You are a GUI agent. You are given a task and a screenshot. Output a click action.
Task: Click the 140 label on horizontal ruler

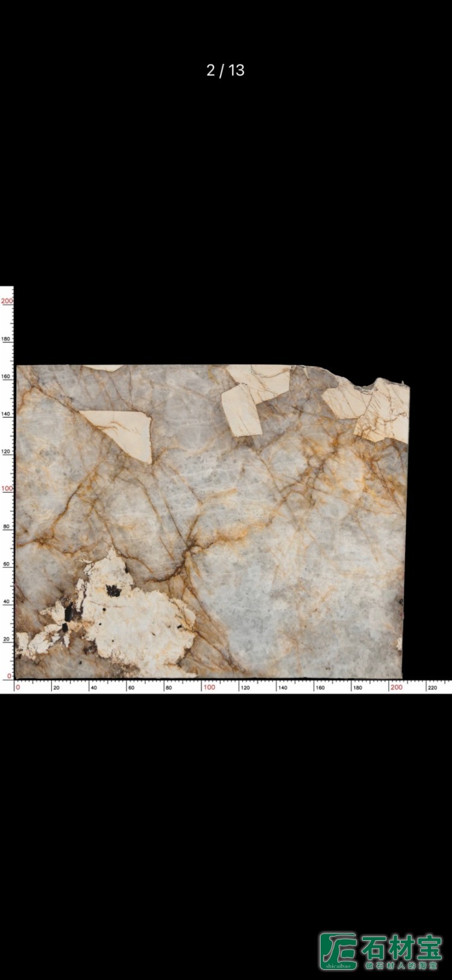tap(282, 688)
